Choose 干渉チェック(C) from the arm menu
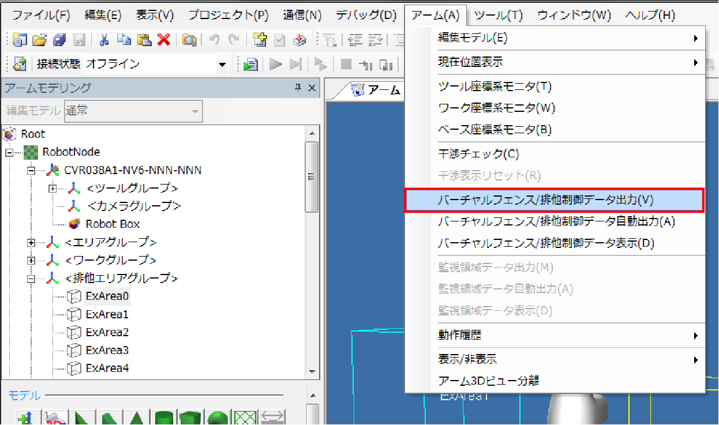This screenshot has width=719, height=425. (478, 154)
